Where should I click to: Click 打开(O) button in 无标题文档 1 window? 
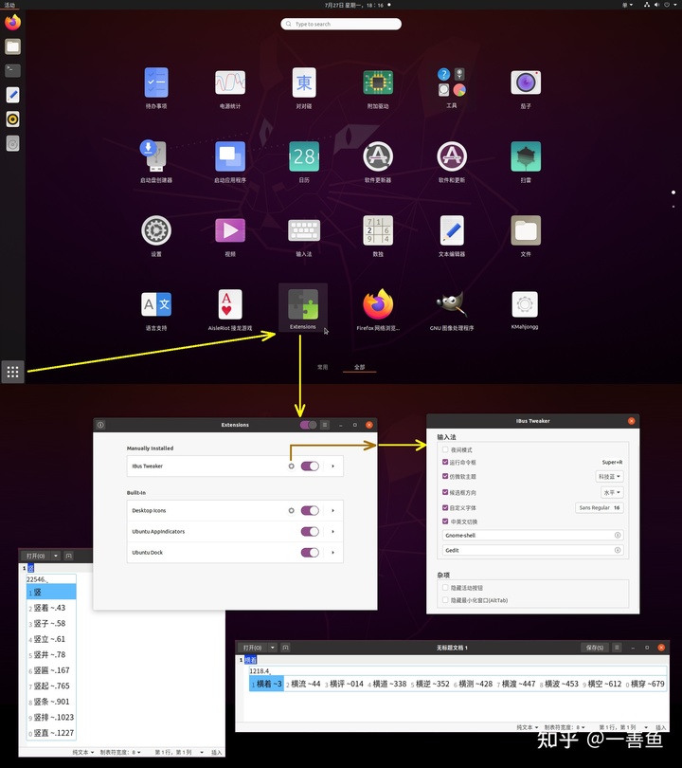pyautogui.click(x=253, y=648)
